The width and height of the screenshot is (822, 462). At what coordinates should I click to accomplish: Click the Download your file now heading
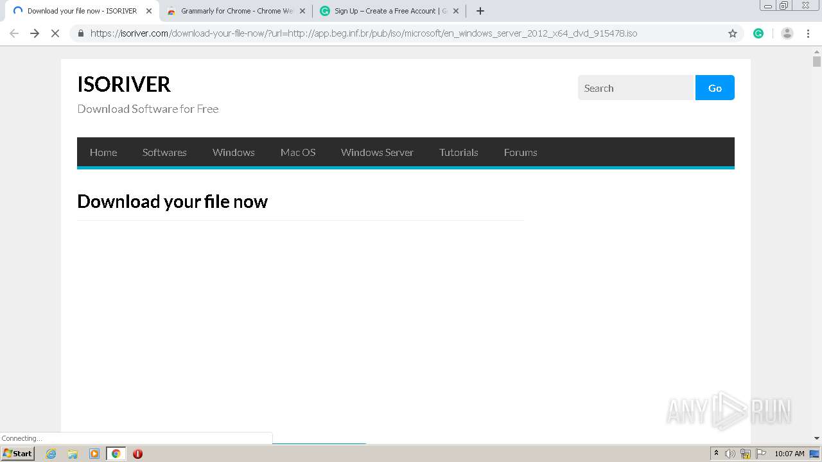tap(172, 201)
